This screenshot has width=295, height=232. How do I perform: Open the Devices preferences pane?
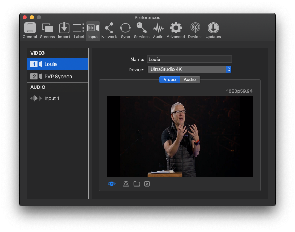coord(195,31)
